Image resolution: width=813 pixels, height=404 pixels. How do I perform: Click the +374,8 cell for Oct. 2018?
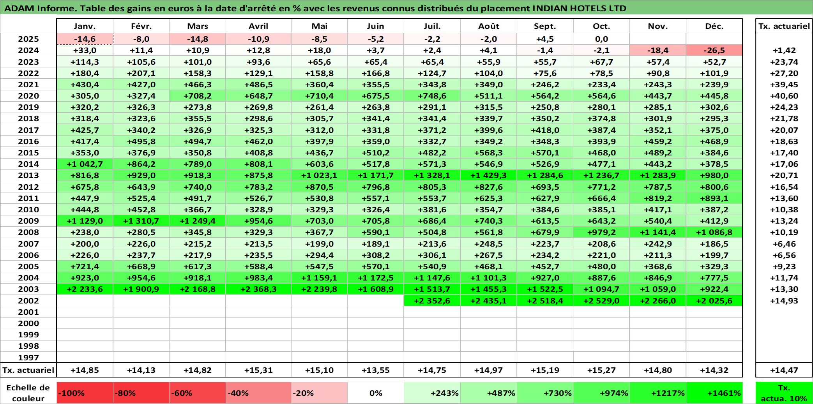point(601,118)
